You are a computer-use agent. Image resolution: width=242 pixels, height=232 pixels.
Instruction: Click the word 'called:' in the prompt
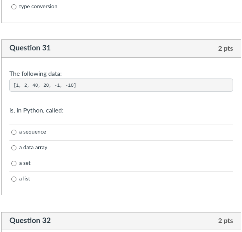(x=55, y=111)
